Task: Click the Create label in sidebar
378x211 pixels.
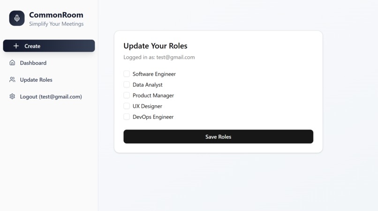Action: pyautogui.click(x=32, y=46)
